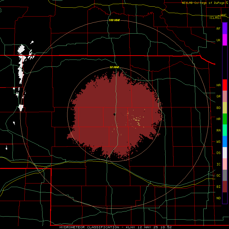Click the 100 NMI range ring label
The width and height of the screenshot is (229, 229).
pyautogui.click(x=114, y=20)
